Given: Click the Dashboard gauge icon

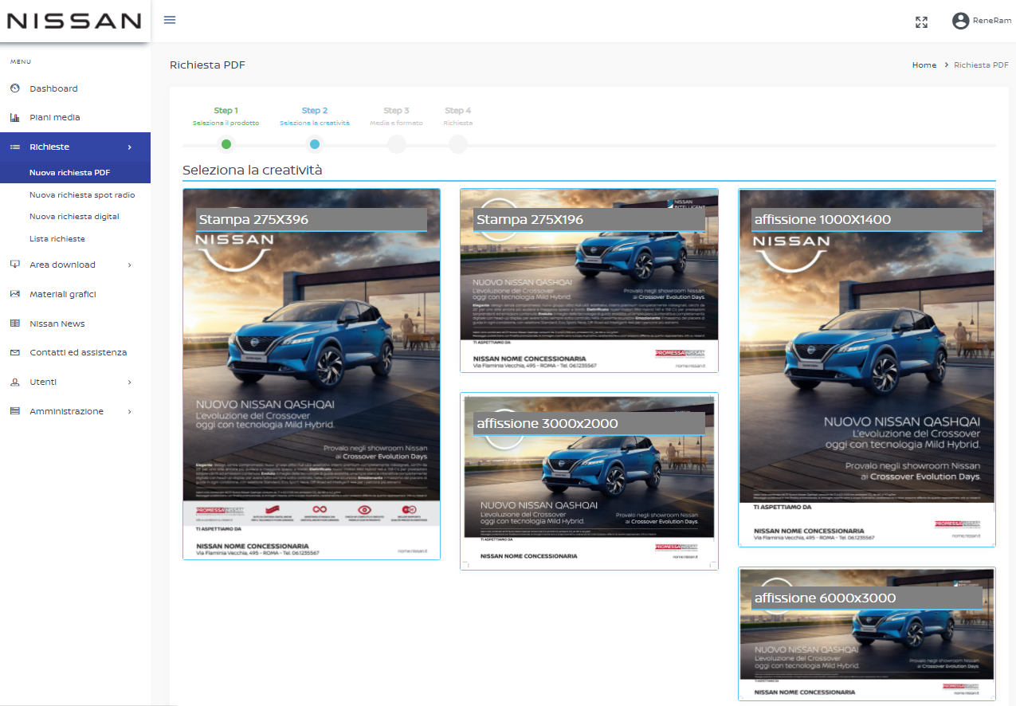Looking at the screenshot, I should pyautogui.click(x=14, y=88).
